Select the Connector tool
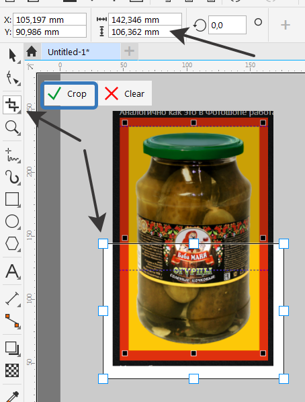The width and height of the screenshot is (305, 402). 12,321
